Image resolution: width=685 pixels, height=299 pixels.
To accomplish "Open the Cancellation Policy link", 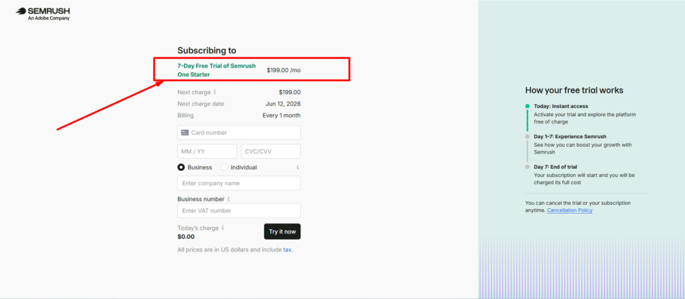I will [x=570, y=210].
